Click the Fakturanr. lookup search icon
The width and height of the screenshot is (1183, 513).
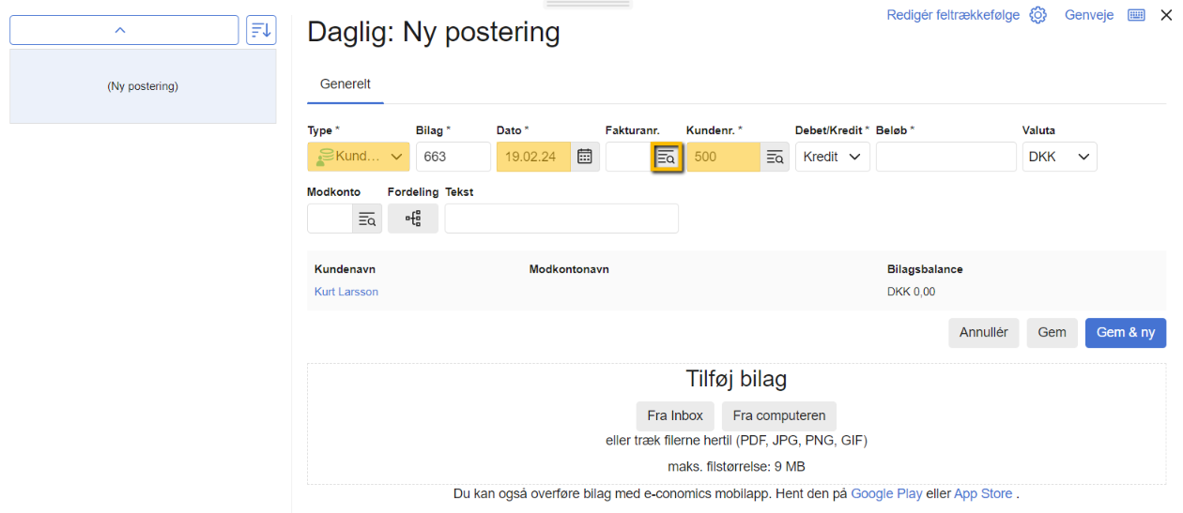click(667, 158)
